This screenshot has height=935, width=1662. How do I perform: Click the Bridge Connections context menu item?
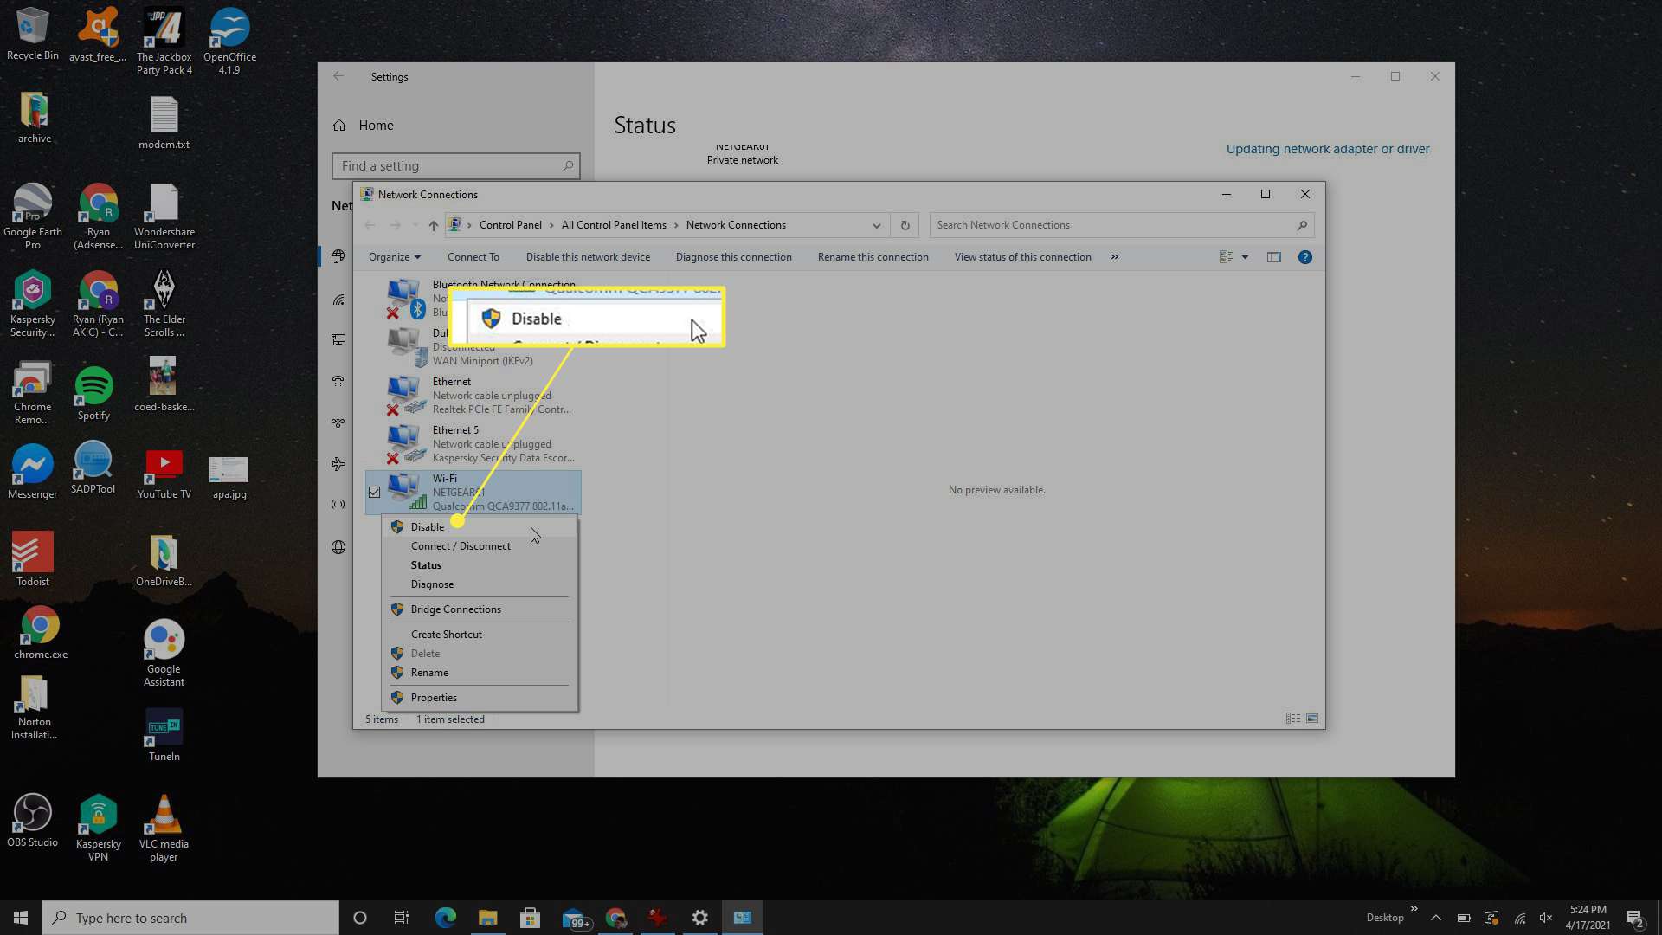tap(455, 609)
